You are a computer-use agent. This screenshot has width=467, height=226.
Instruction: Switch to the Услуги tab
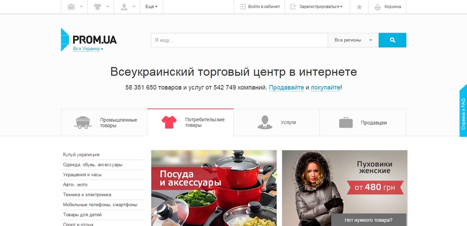tap(276, 122)
